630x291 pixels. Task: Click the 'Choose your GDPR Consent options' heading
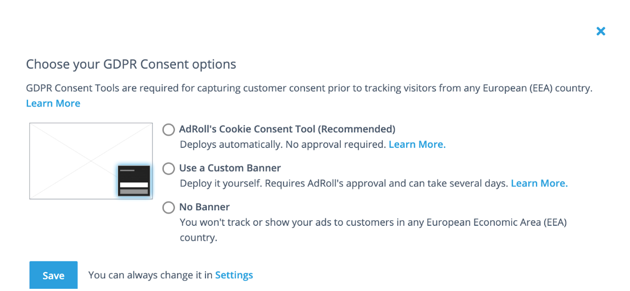[x=131, y=64]
